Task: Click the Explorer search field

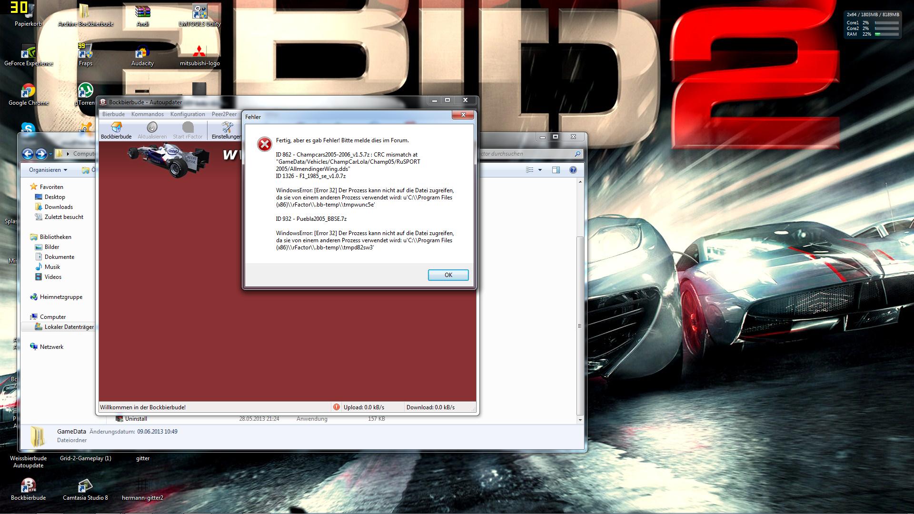Action: pyautogui.click(x=524, y=154)
